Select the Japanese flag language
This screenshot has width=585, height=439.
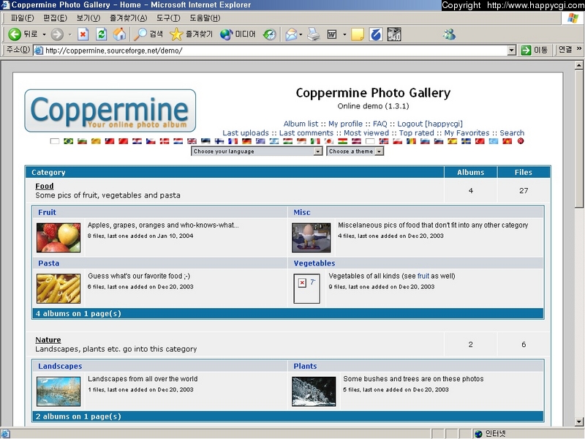pos(328,141)
